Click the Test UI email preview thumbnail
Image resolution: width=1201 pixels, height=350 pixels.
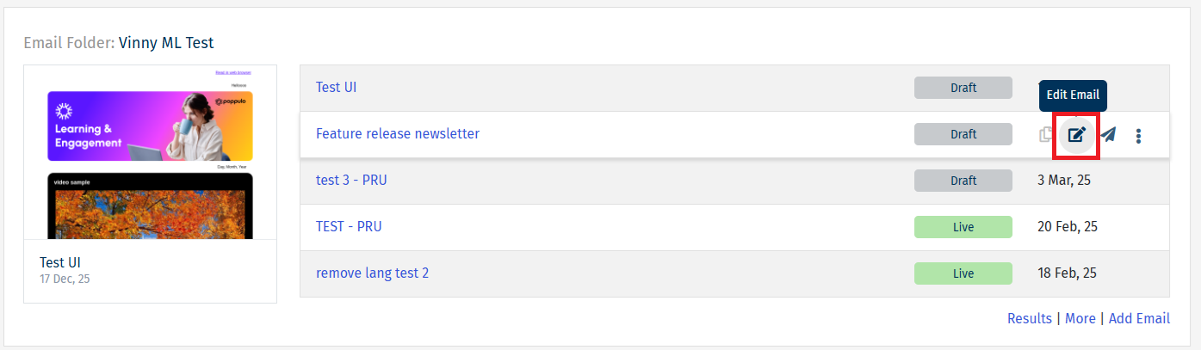coord(150,153)
